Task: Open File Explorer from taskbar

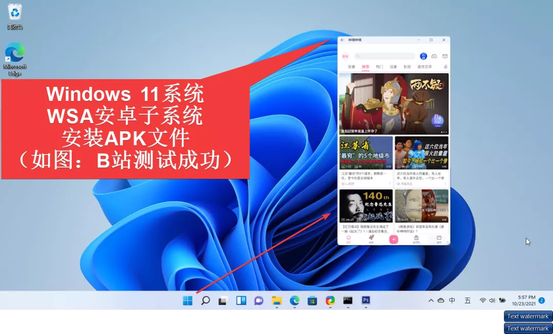Action: 276,301
